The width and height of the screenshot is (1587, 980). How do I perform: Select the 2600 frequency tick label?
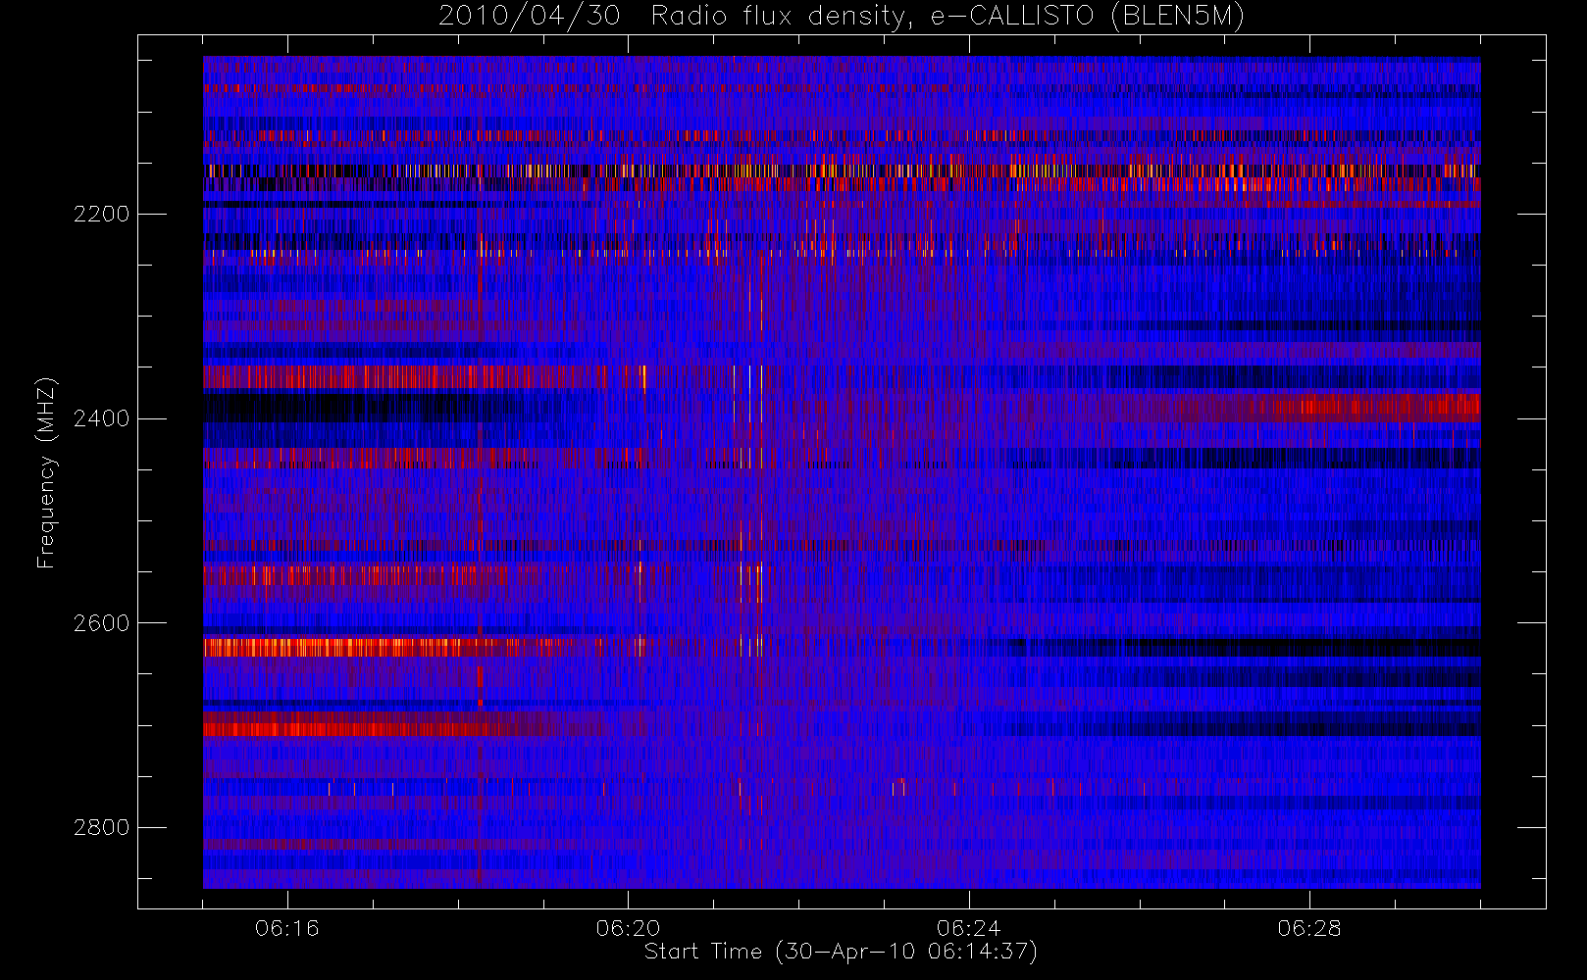101,624
